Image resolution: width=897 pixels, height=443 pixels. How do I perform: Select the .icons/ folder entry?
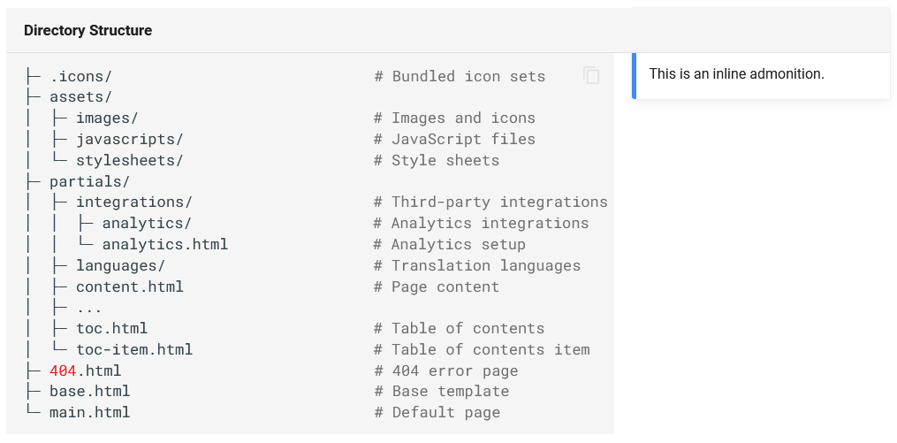pos(80,76)
